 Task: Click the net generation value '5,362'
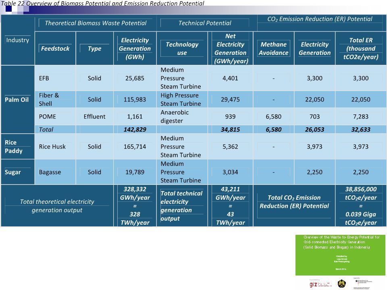[x=230, y=147]
